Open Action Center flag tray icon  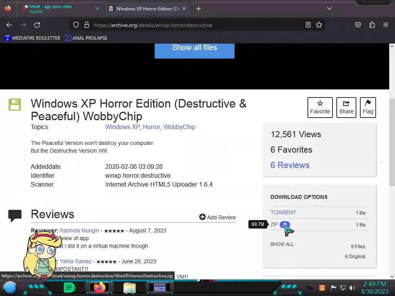coord(333,288)
